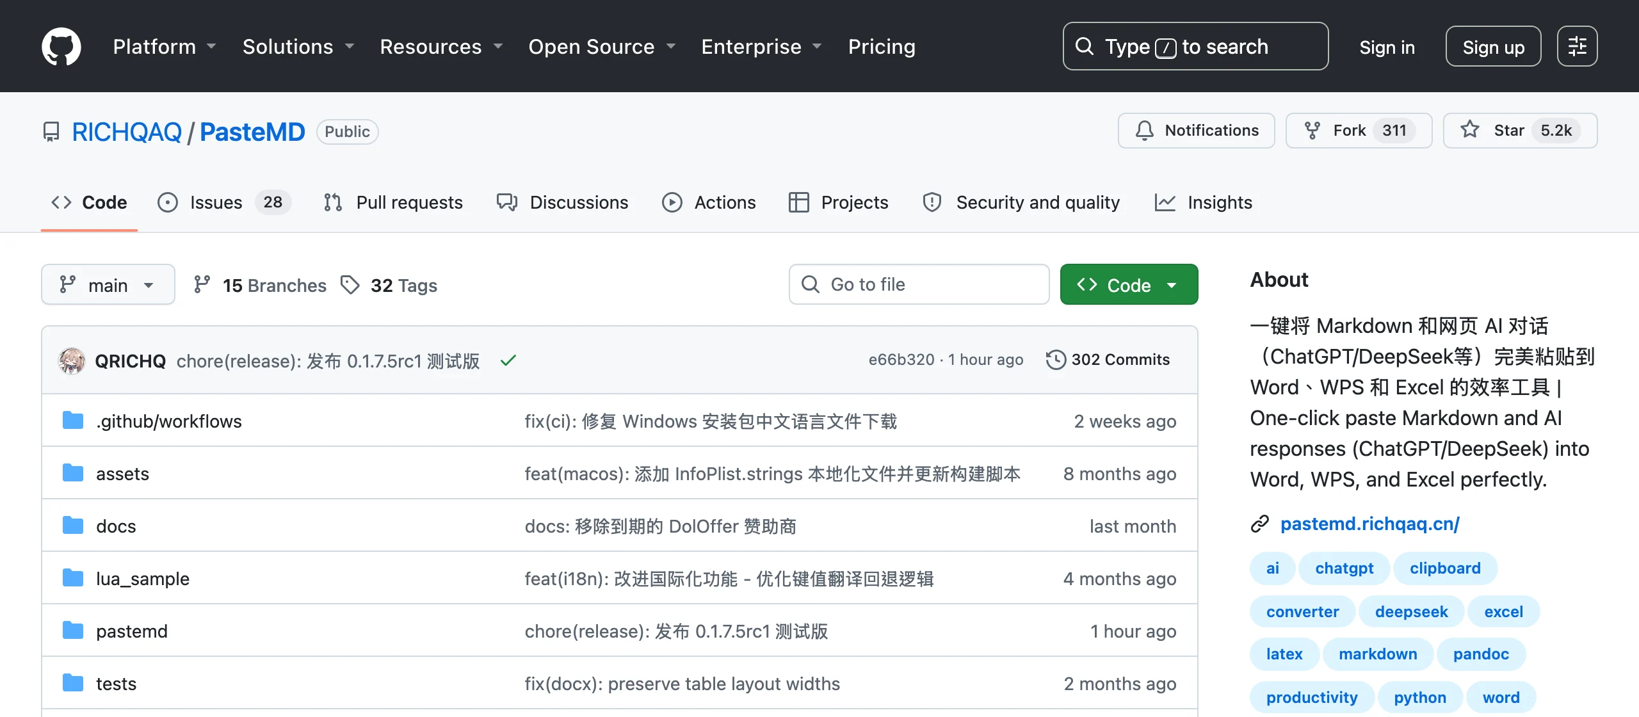Viewport: 1639px width, 717px height.
Task: Open the Actions tab
Action: [709, 202]
